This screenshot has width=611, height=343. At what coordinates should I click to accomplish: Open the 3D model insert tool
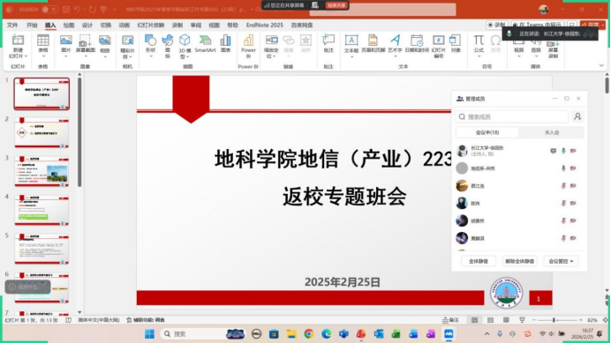tap(185, 47)
